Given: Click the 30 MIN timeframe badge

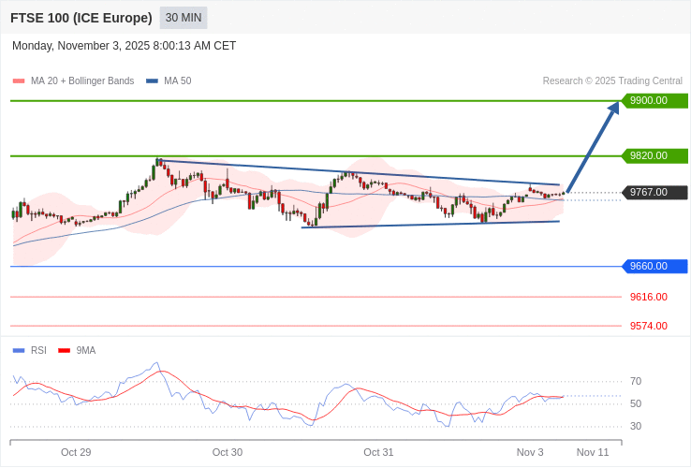Looking at the screenshot, I should coord(184,18).
